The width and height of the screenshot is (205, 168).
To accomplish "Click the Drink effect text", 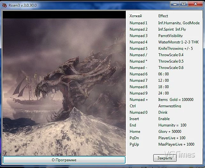I will (x=163, y=112).
